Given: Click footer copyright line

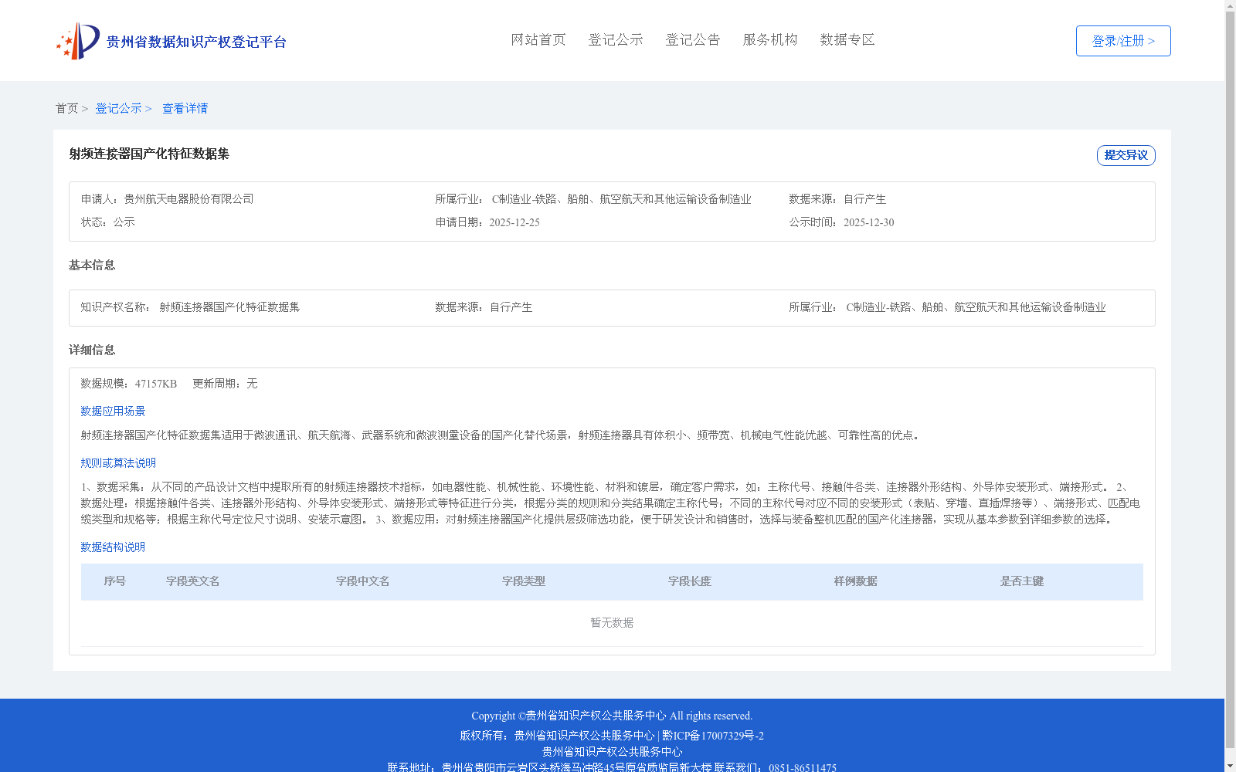Looking at the screenshot, I should [x=612, y=716].
